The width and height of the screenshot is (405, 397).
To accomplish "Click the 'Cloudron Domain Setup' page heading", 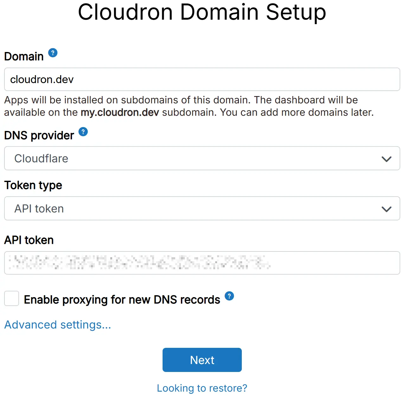I will [202, 12].
